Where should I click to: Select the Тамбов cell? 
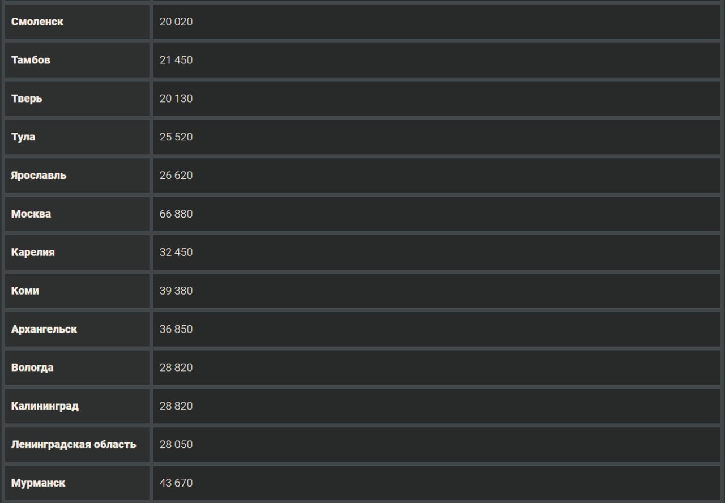pos(31,60)
